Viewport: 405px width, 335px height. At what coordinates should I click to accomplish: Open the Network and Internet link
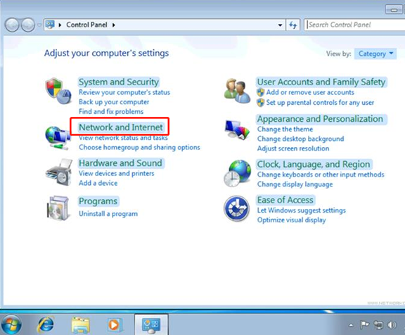(x=121, y=127)
